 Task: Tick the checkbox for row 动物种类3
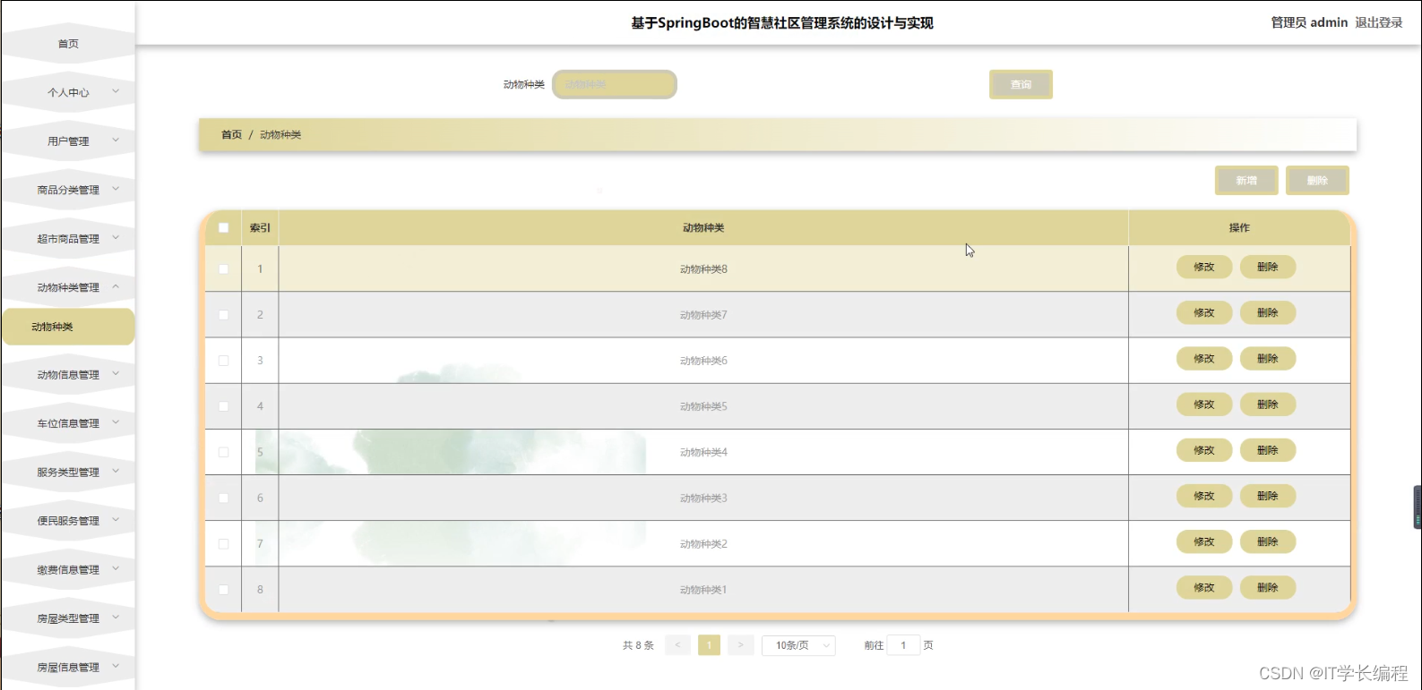(223, 498)
